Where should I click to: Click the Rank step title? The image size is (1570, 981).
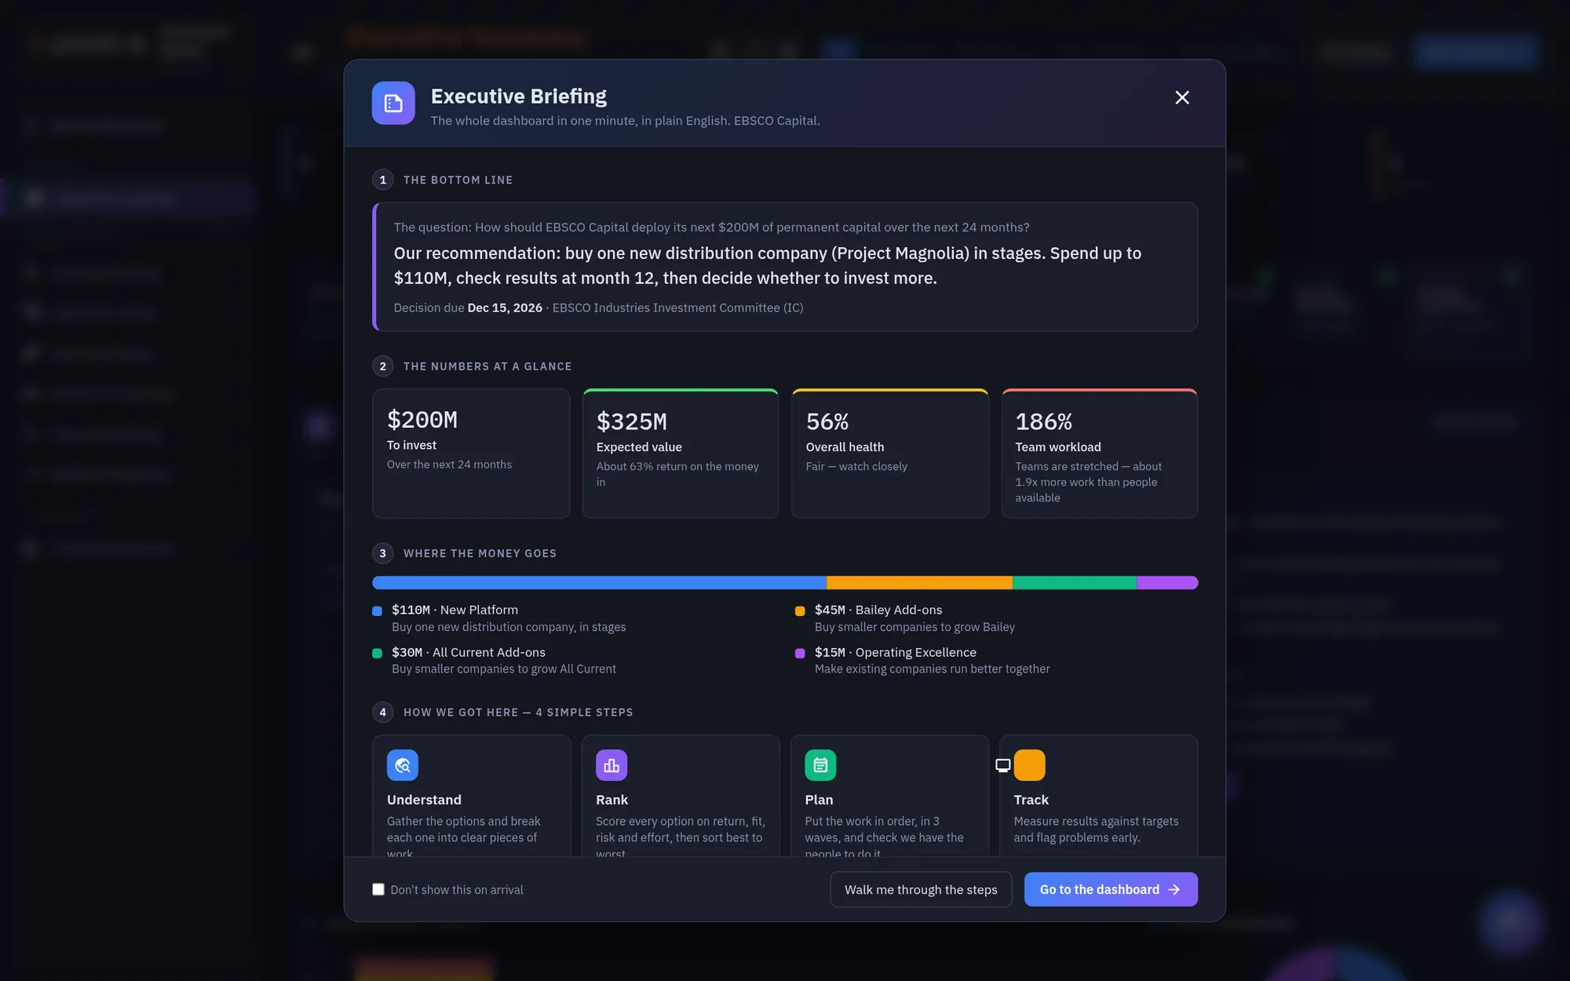coord(612,800)
